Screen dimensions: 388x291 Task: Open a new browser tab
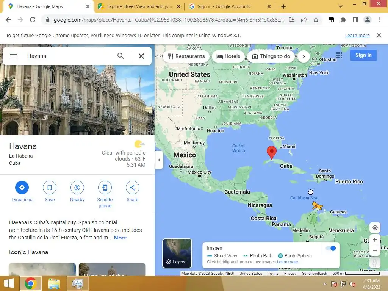coord(283,7)
